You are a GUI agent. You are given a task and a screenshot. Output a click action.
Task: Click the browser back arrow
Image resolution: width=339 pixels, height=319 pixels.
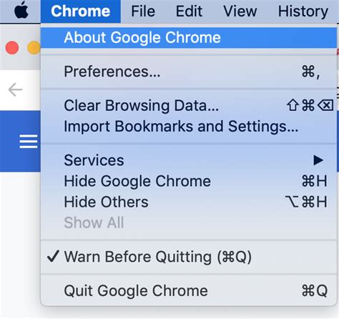pos(15,89)
